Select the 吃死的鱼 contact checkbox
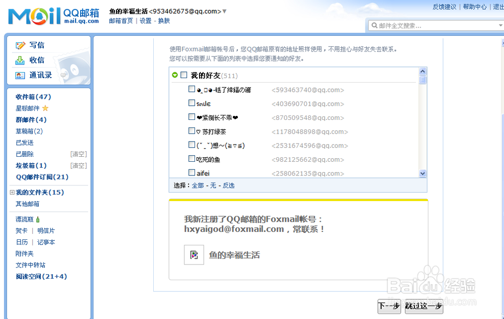Viewport: 504px width, 319px height. coord(192,158)
